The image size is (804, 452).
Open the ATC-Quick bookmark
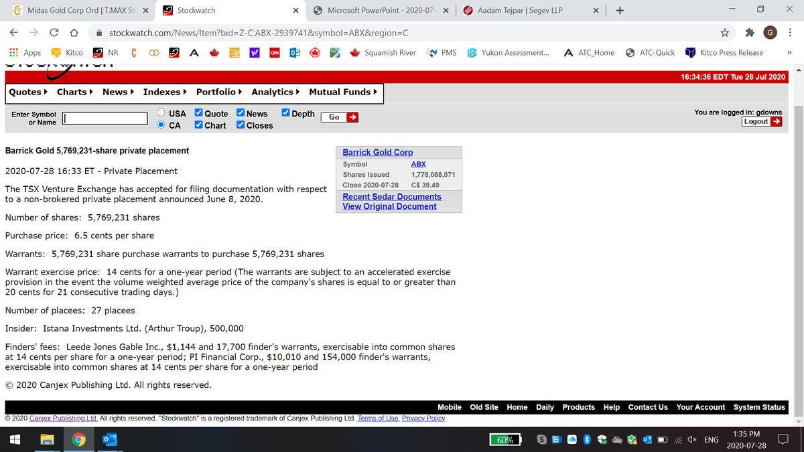tap(651, 52)
